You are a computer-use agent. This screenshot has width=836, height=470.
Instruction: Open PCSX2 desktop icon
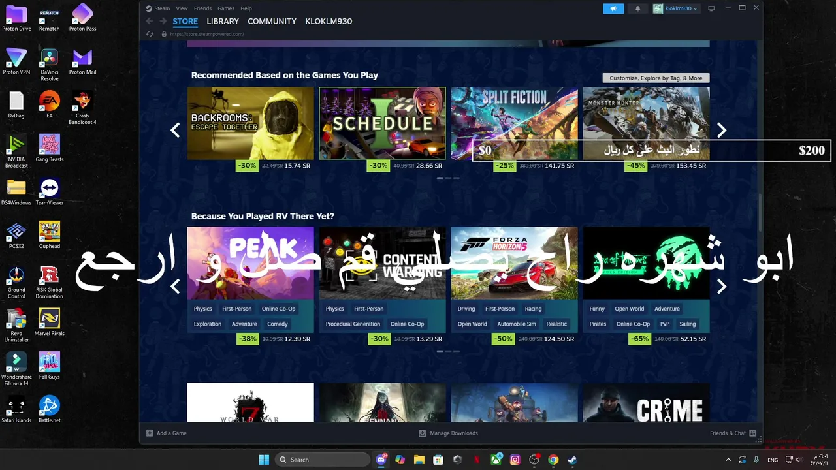pos(16,235)
